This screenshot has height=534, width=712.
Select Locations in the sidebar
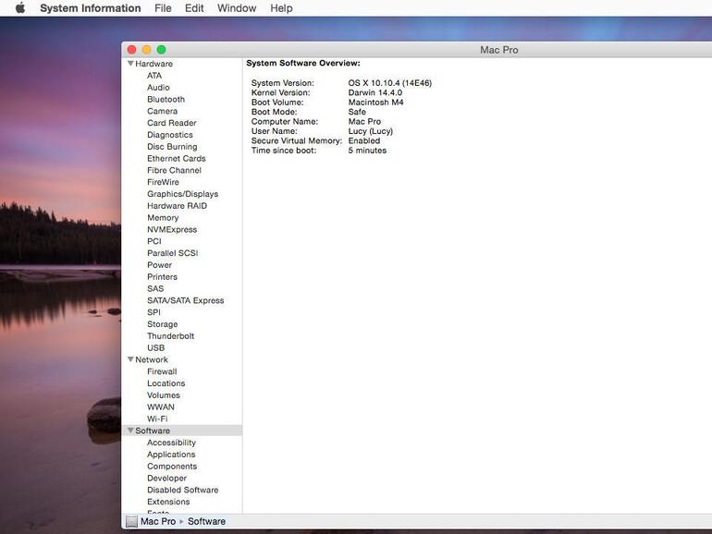[x=166, y=382]
